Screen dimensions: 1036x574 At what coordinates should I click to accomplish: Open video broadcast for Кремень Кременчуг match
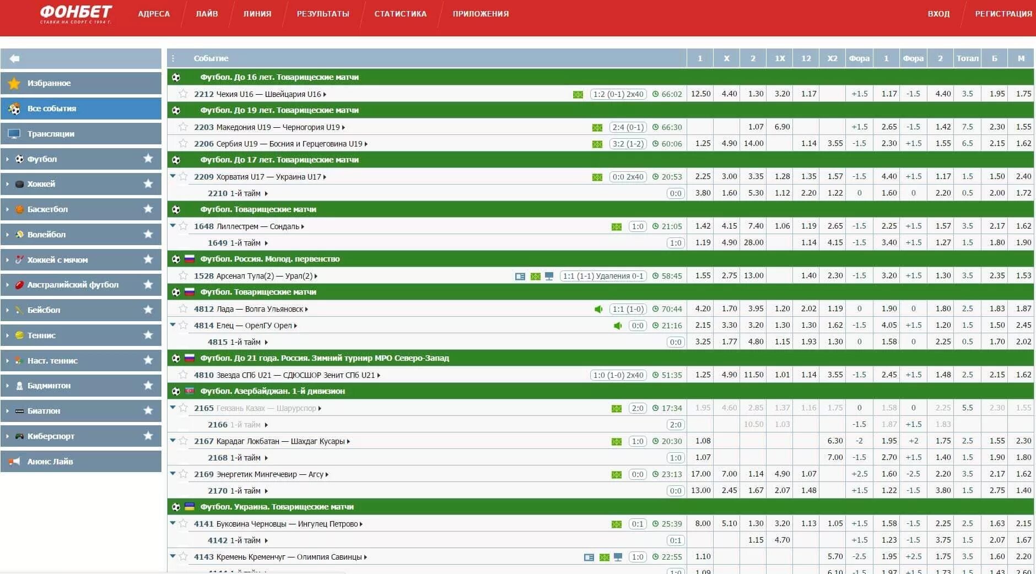pos(618,557)
